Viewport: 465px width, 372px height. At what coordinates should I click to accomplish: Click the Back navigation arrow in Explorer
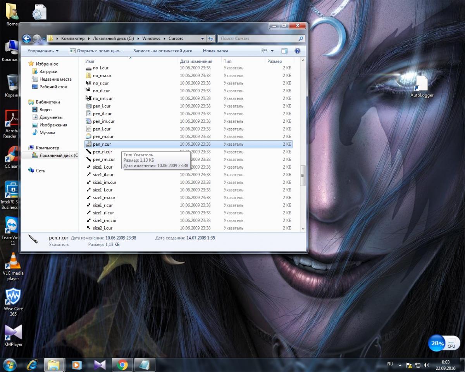click(27, 38)
